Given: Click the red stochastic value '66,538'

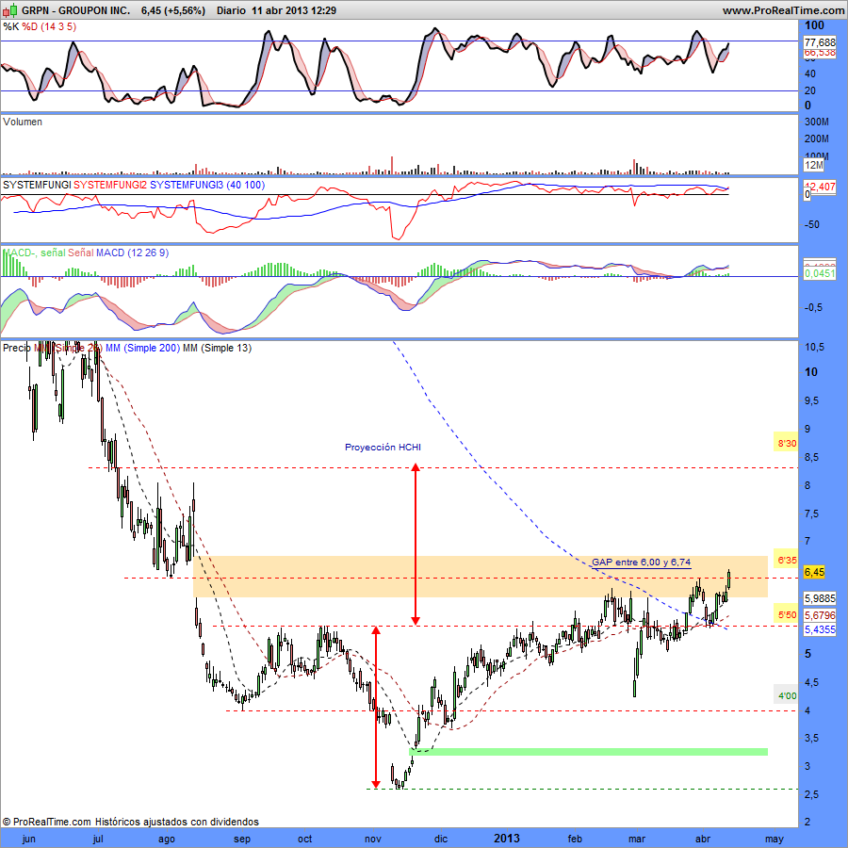Looking at the screenshot, I should click(x=820, y=53).
